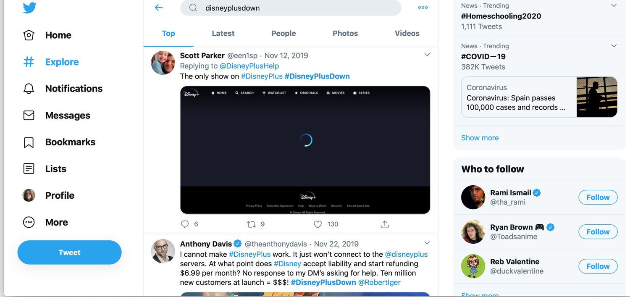
Task: Follow Reb Valentine
Action: tap(598, 266)
